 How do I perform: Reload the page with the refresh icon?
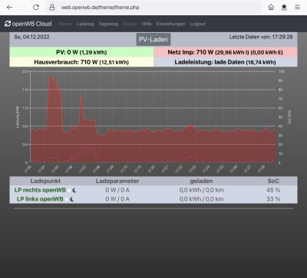pos(36,7)
